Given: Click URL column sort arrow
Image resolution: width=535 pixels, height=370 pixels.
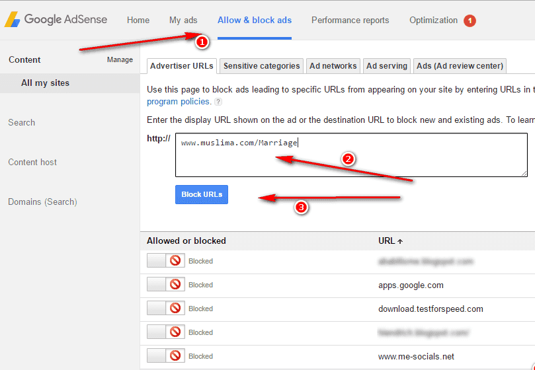Looking at the screenshot, I should coord(400,241).
